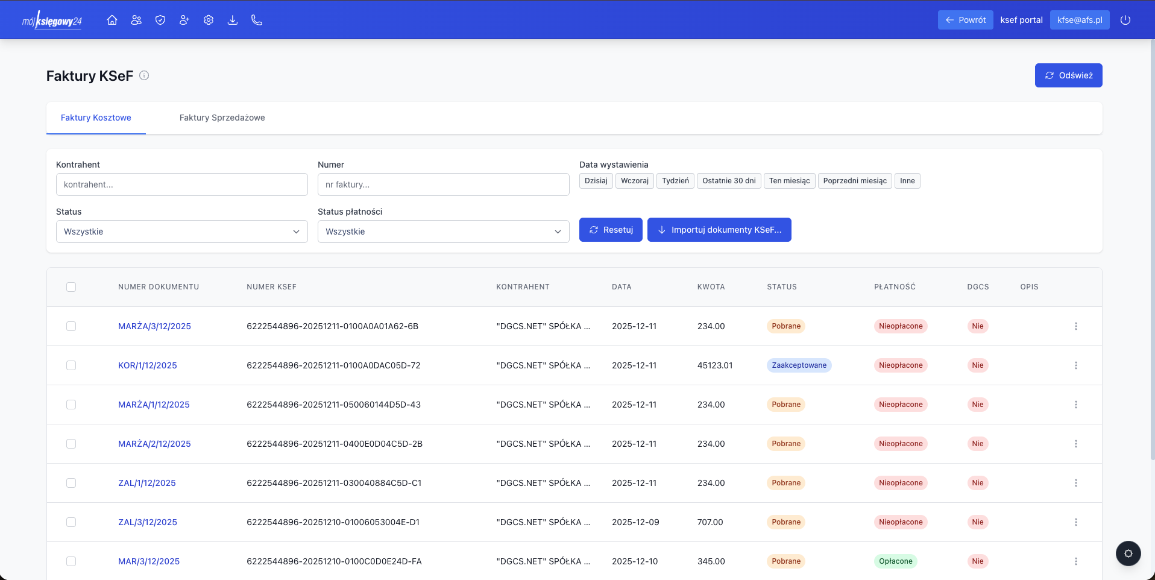Switch to the Faktury Sprzedażowe tab

pos(222,118)
